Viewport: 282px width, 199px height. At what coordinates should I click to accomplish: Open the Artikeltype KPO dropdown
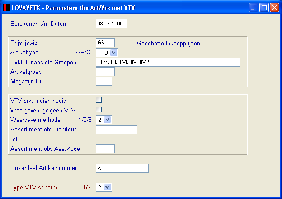point(114,53)
